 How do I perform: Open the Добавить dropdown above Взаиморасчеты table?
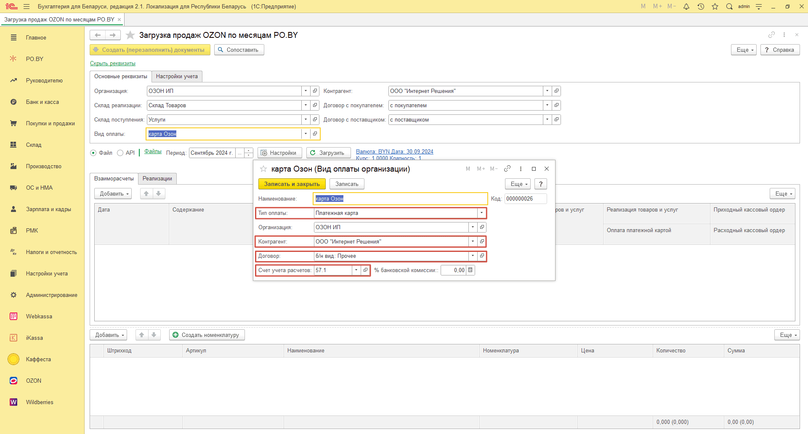tap(113, 193)
